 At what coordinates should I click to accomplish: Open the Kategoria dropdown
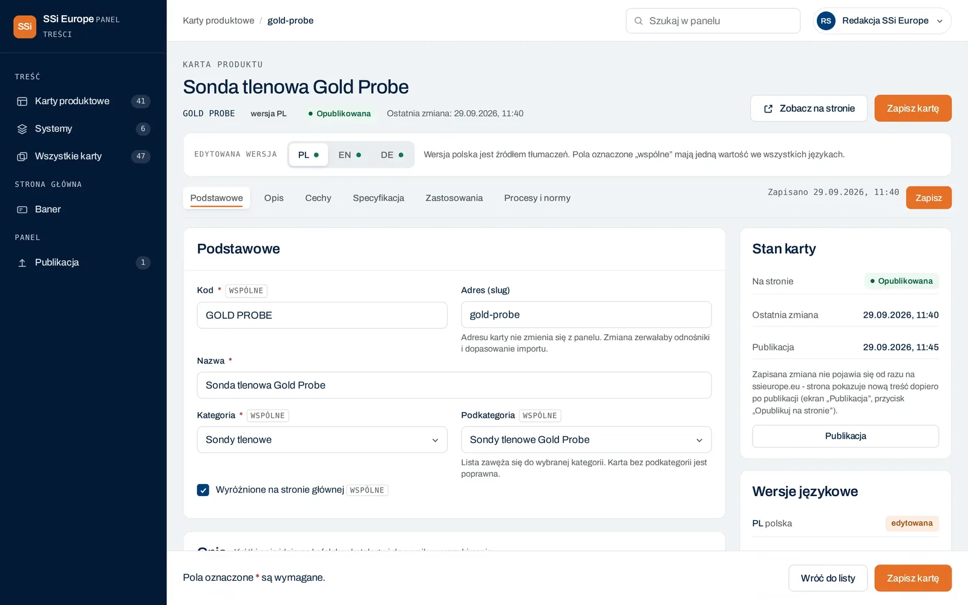point(322,440)
